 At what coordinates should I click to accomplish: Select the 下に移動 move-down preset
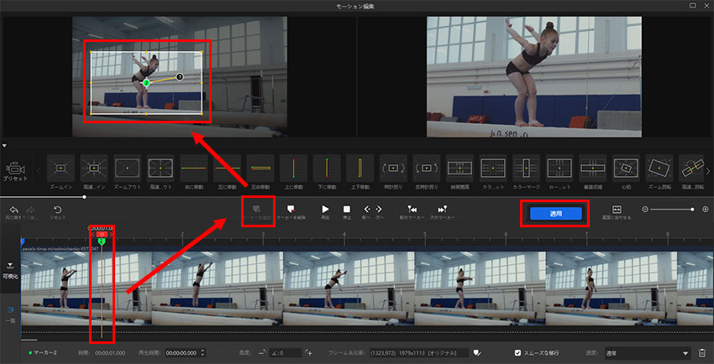327,168
